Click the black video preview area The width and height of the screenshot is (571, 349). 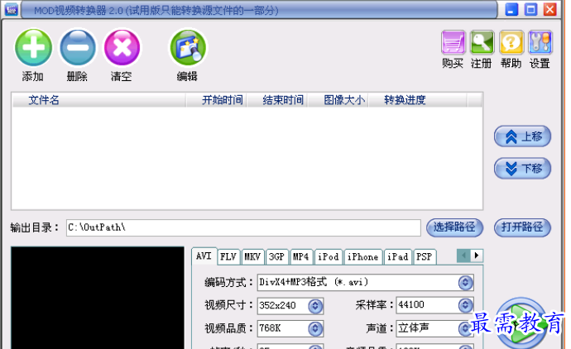(x=98, y=298)
